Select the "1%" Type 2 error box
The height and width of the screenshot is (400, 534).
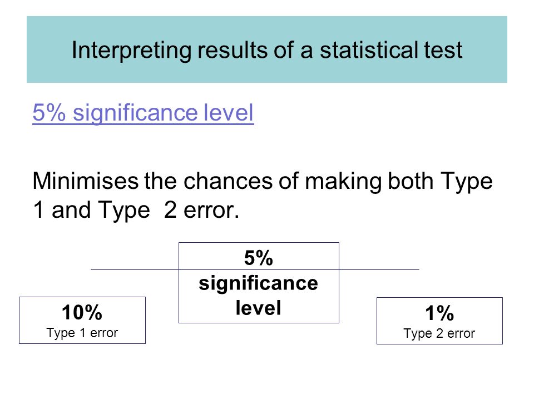tap(439, 321)
